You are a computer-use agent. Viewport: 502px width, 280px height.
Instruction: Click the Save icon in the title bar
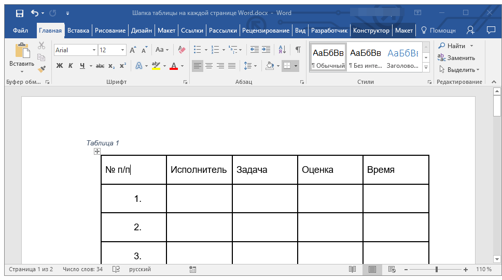(x=19, y=13)
